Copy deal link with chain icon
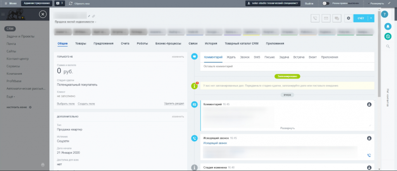The image size is (397, 171). pos(93,16)
